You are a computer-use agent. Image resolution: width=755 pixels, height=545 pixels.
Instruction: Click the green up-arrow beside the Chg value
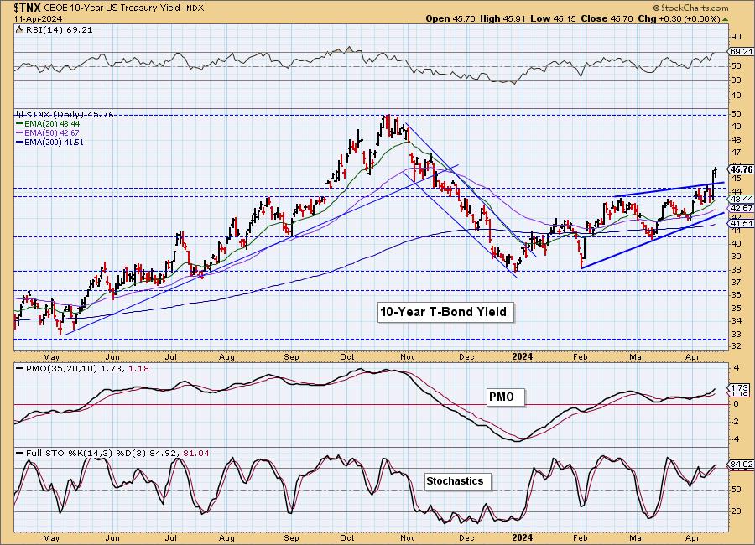[725, 20]
